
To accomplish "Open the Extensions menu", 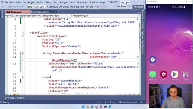I will 82,2.
